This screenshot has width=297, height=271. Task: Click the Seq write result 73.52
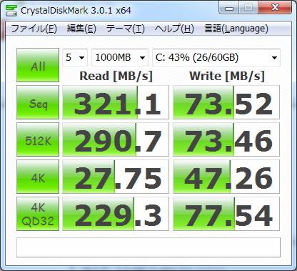tap(226, 102)
